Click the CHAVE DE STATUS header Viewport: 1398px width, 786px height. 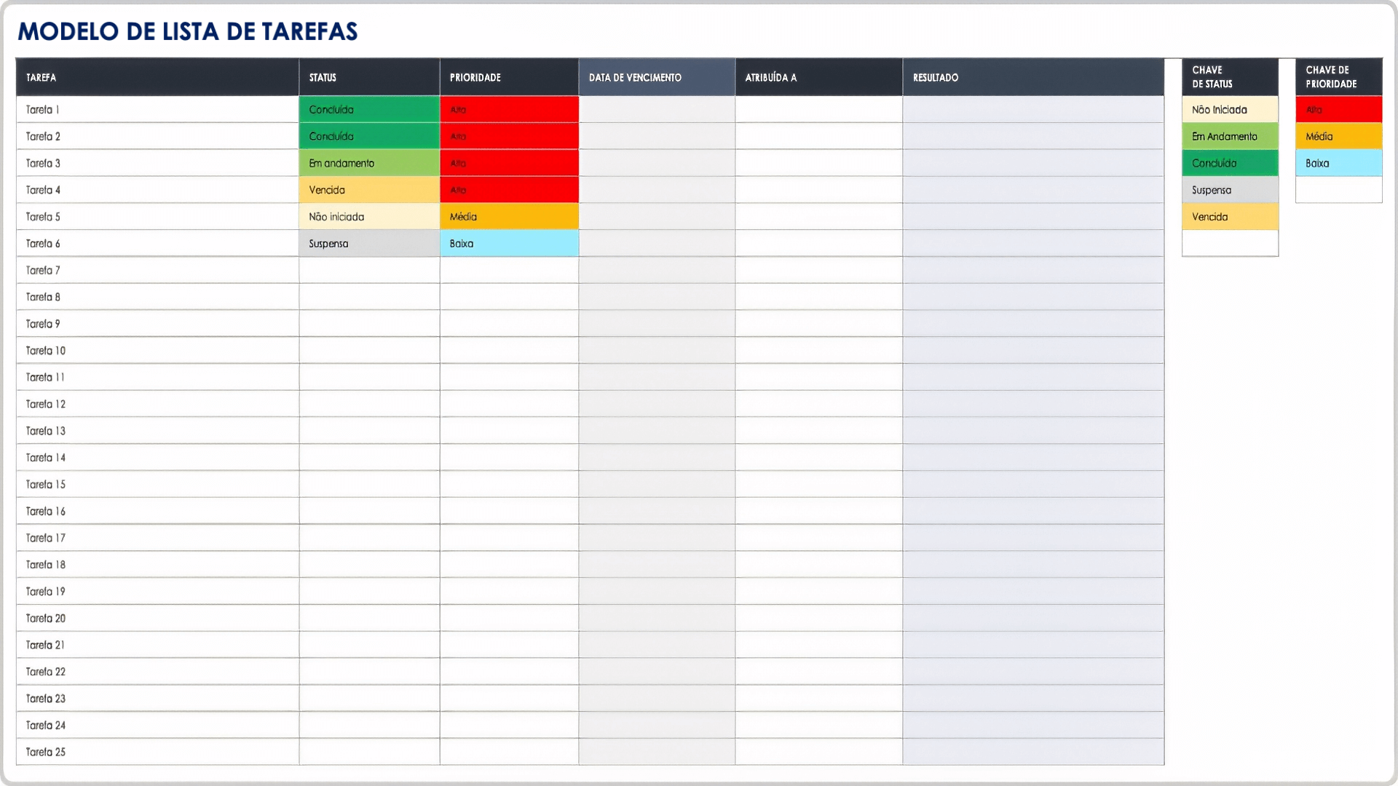pos(1230,77)
